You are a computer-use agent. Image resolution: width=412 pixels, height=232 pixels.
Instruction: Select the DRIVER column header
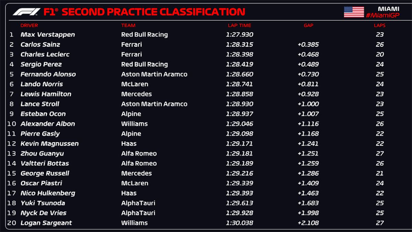tap(29, 25)
